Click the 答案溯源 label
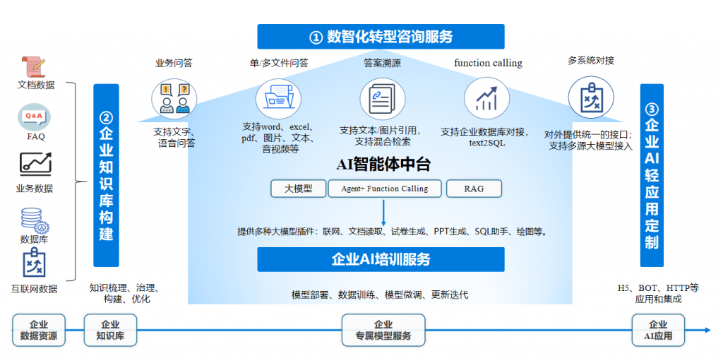 (382, 63)
